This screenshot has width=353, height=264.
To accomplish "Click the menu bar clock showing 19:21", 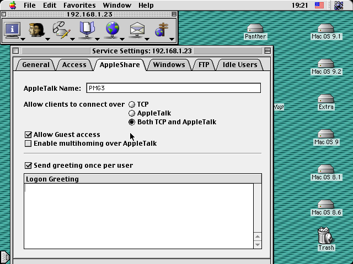I will coord(299,5).
